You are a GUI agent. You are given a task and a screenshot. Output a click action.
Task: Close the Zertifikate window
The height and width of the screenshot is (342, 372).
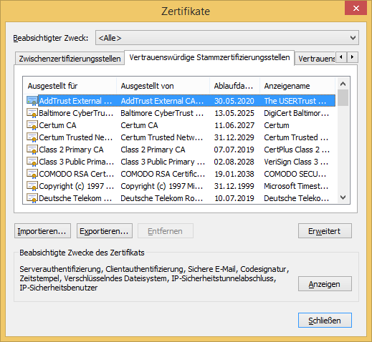pyautogui.click(x=356, y=9)
